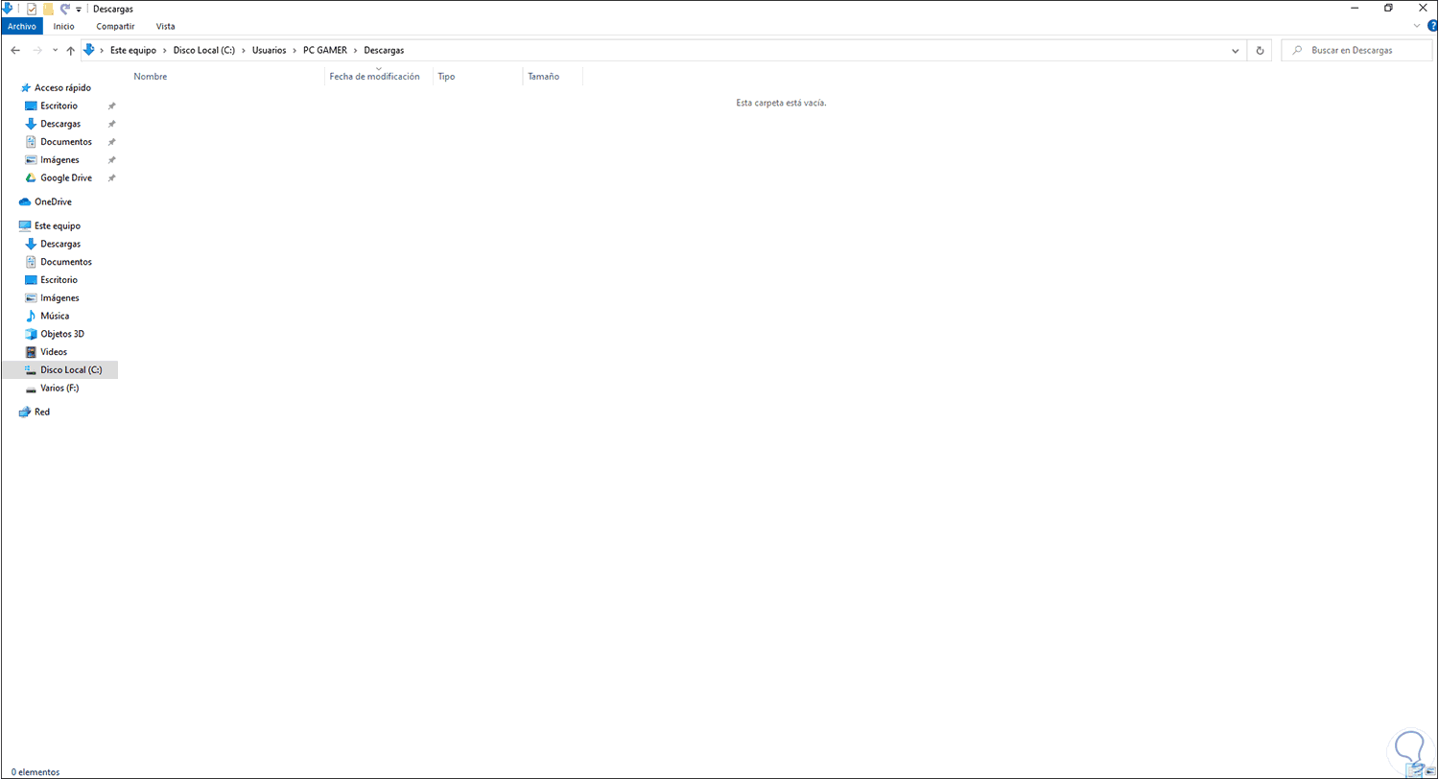Go back with the left arrow button
Image resolution: width=1439 pixels, height=779 pixels.
click(15, 50)
